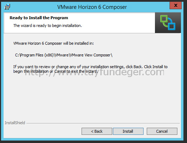Click the white header banner area
187x143 pixels.
click(79, 23)
